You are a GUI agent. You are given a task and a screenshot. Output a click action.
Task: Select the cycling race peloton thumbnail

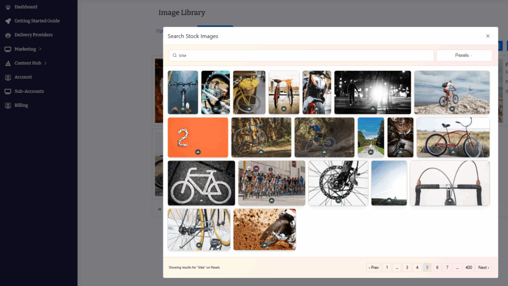coord(271,183)
